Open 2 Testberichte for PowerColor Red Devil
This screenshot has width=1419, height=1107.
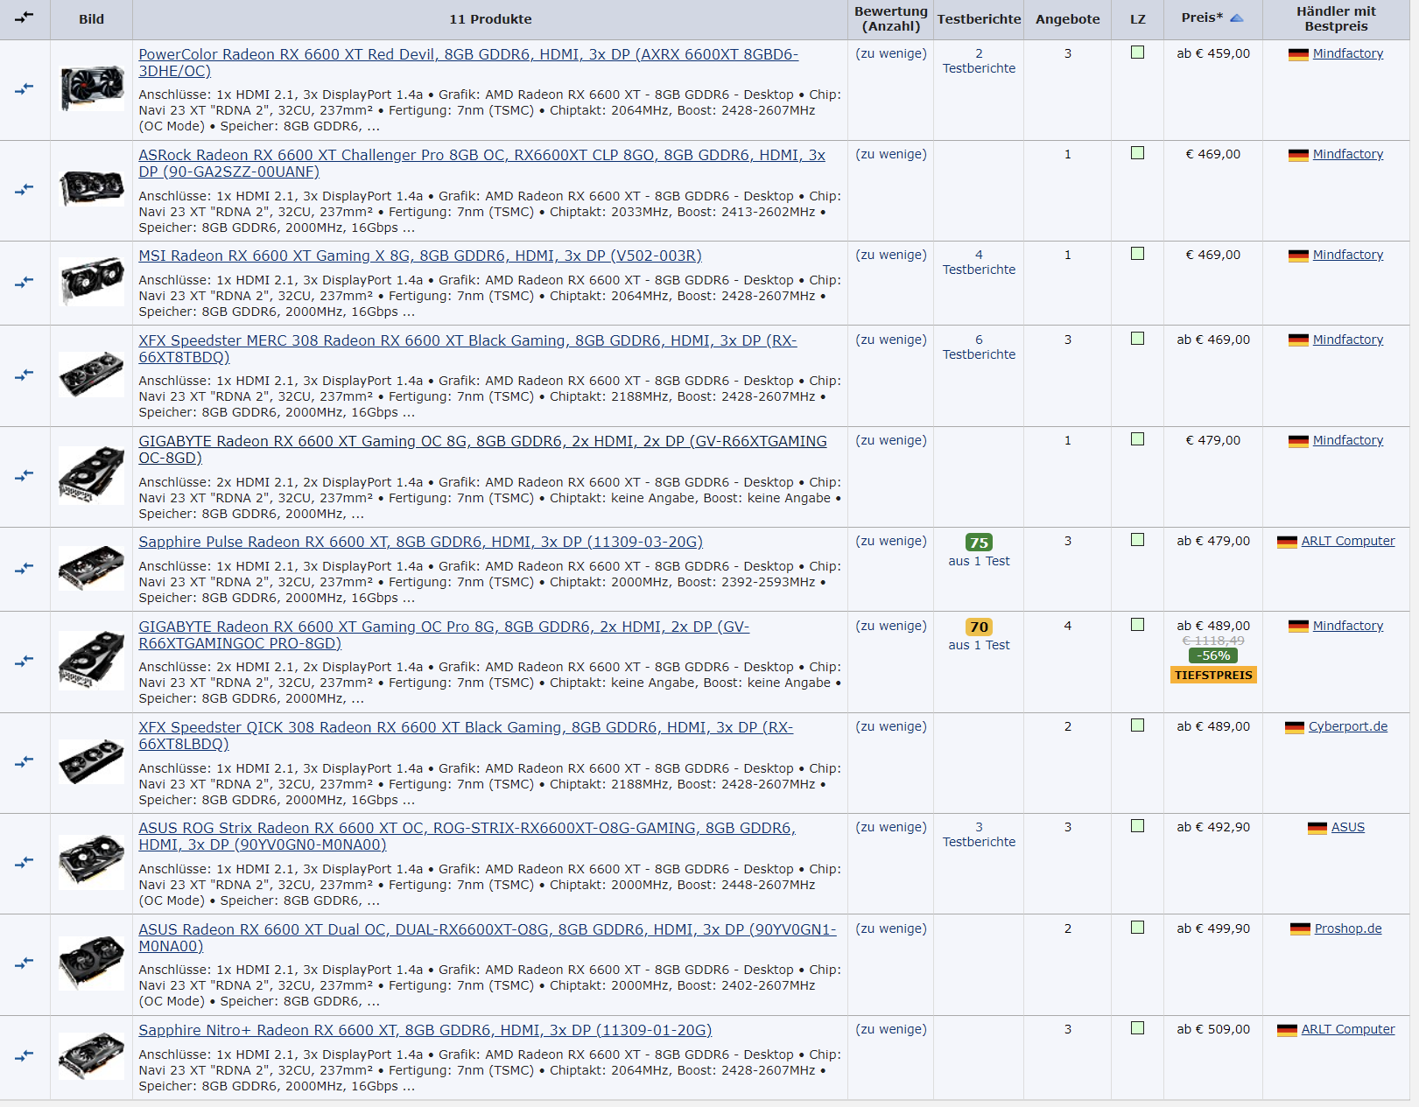pyautogui.click(x=979, y=60)
